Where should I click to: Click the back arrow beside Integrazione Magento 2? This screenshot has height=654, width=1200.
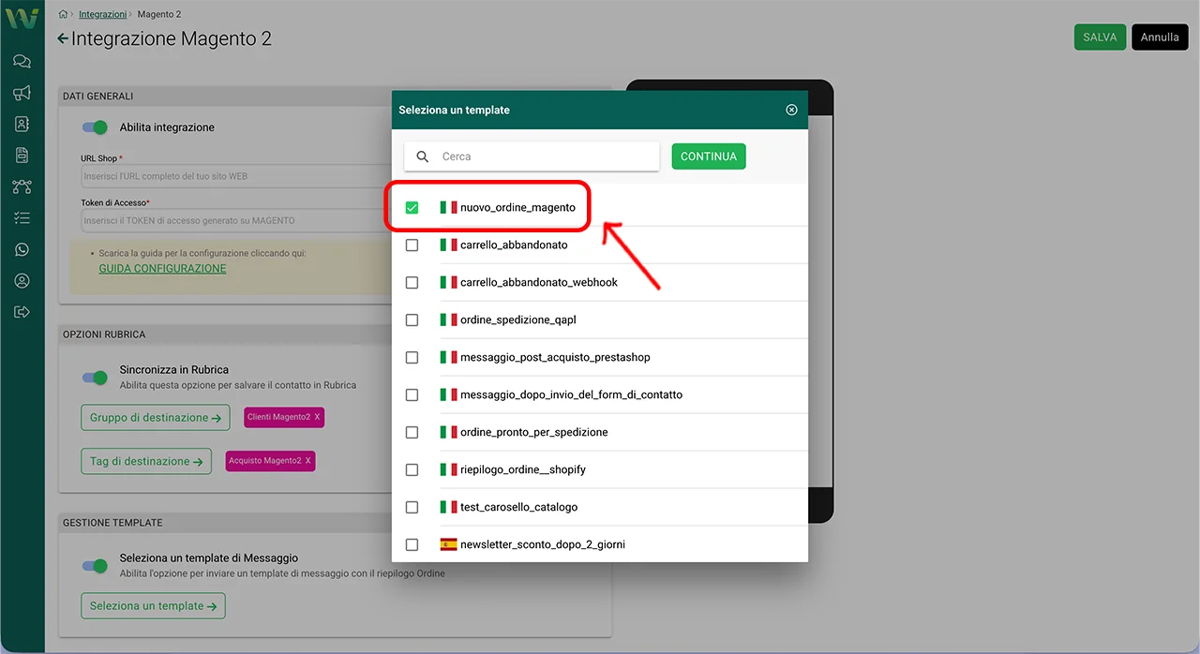(63, 38)
